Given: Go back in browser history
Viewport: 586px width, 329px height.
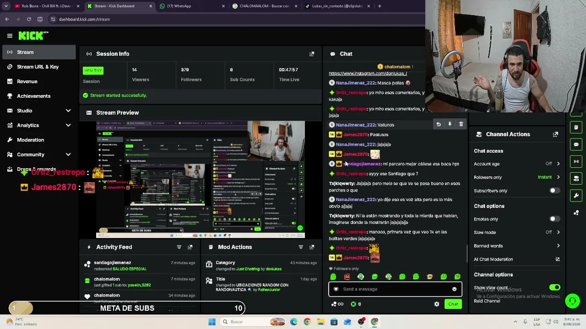Looking at the screenshot, I should click(7, 19).
